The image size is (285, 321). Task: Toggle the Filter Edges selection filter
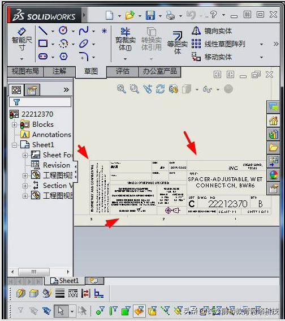(113, 311)
